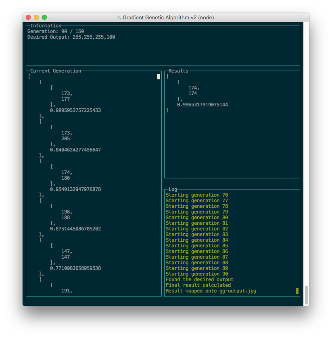Click log line 'Starting generation 85'
Image resolution: width=332 pixels, height=338 pixels.
tap(197, 246)
